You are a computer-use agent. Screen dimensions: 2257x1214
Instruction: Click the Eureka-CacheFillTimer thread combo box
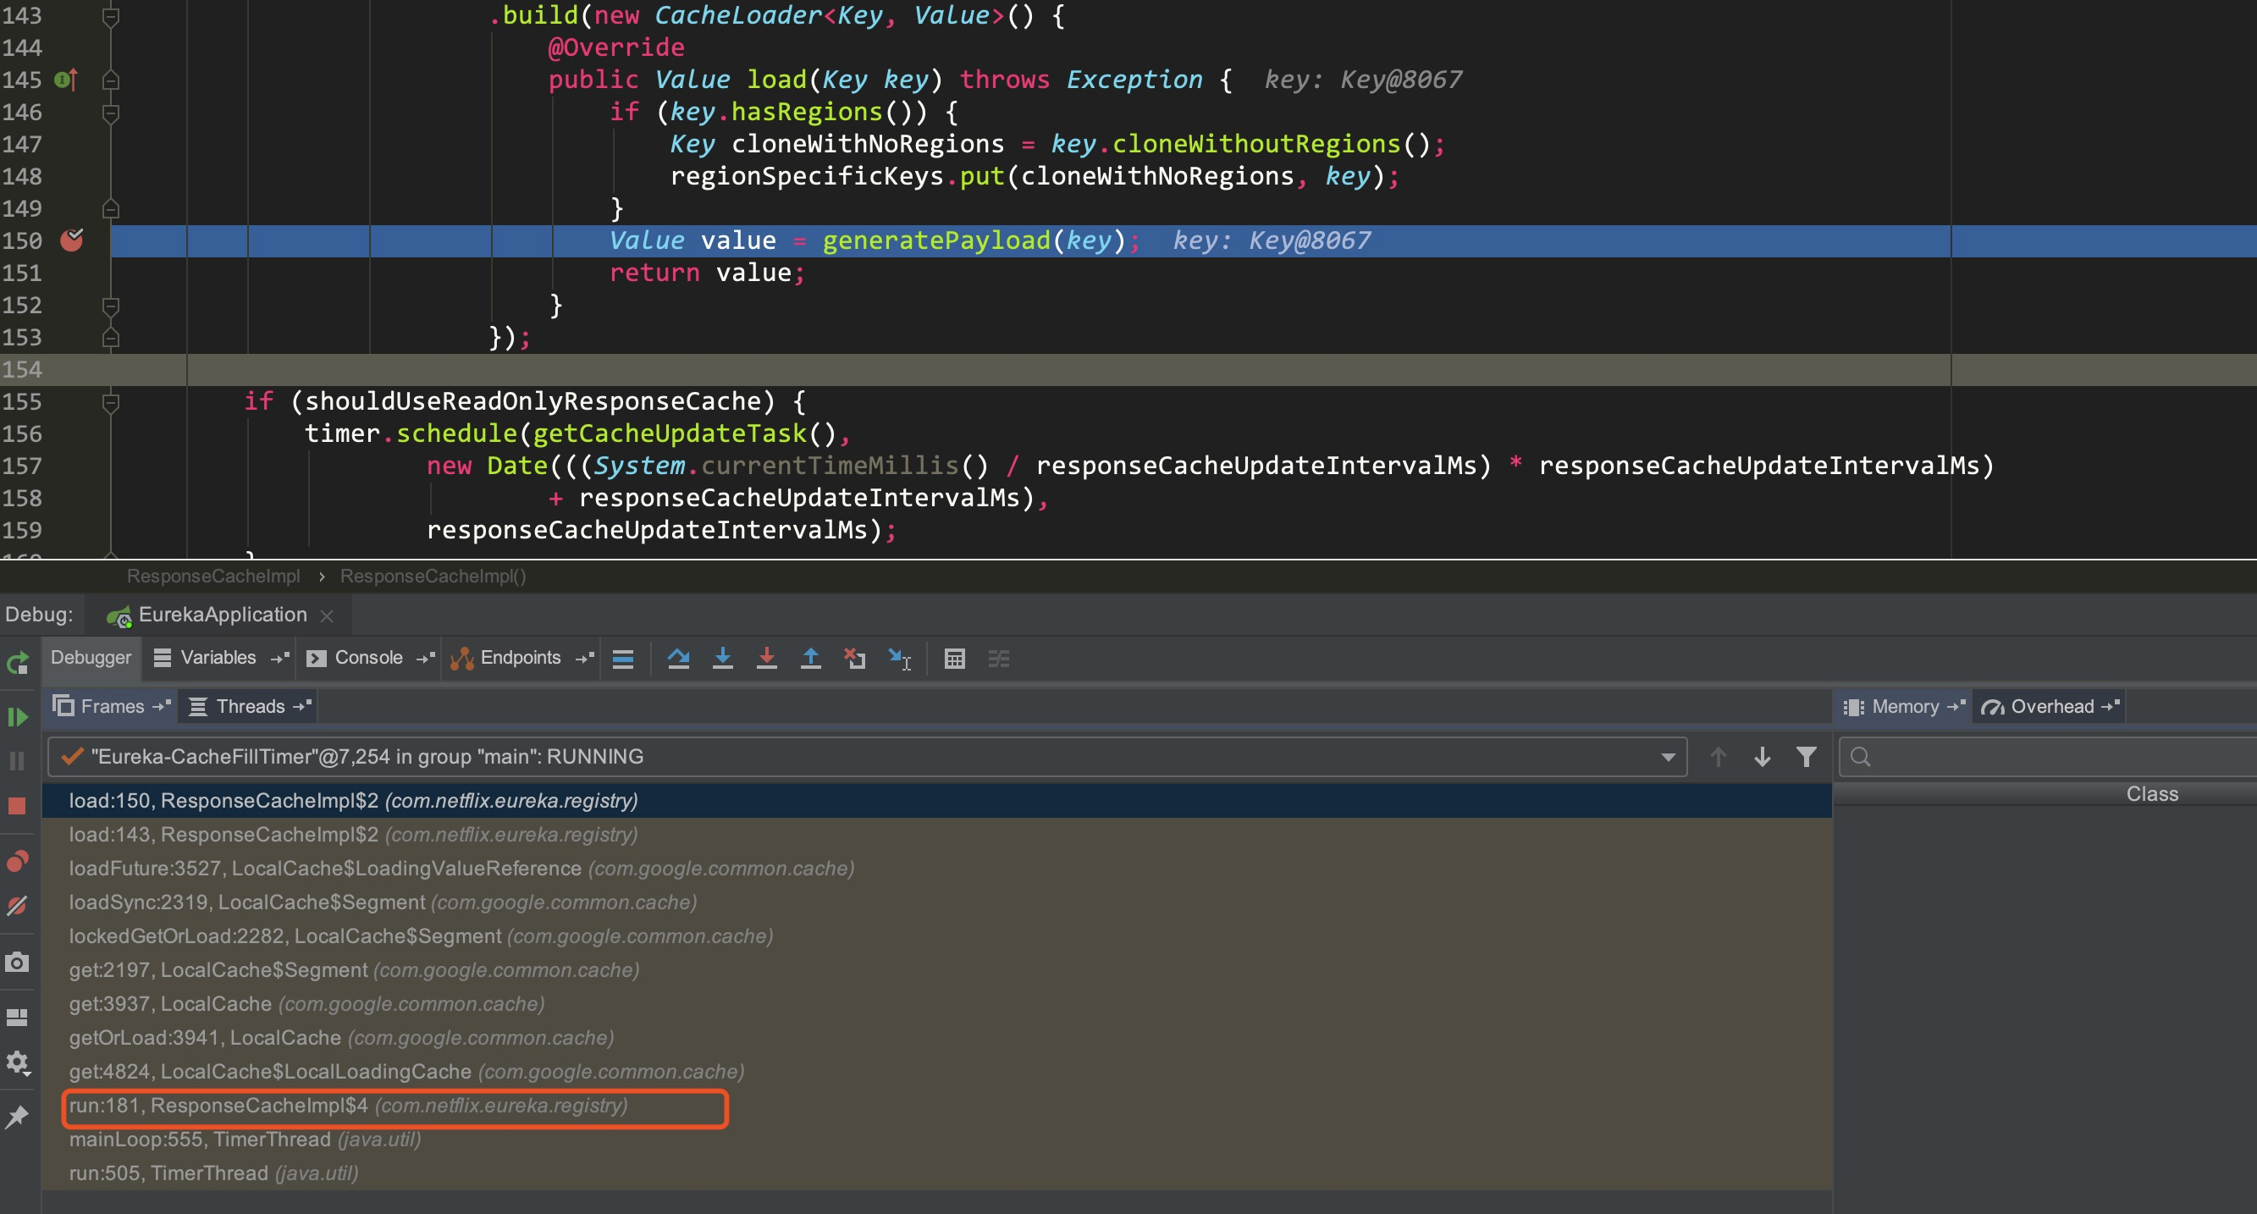[868, 757]
